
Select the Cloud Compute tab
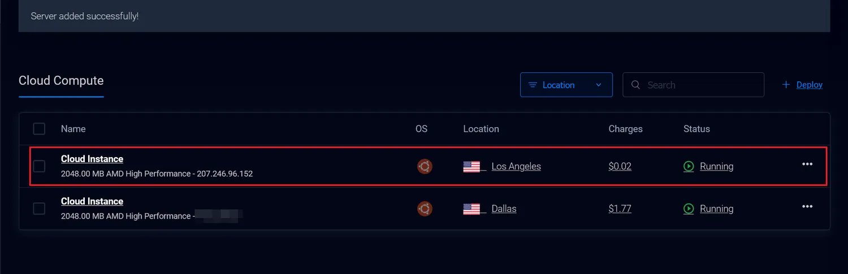(x=61, y=81)
